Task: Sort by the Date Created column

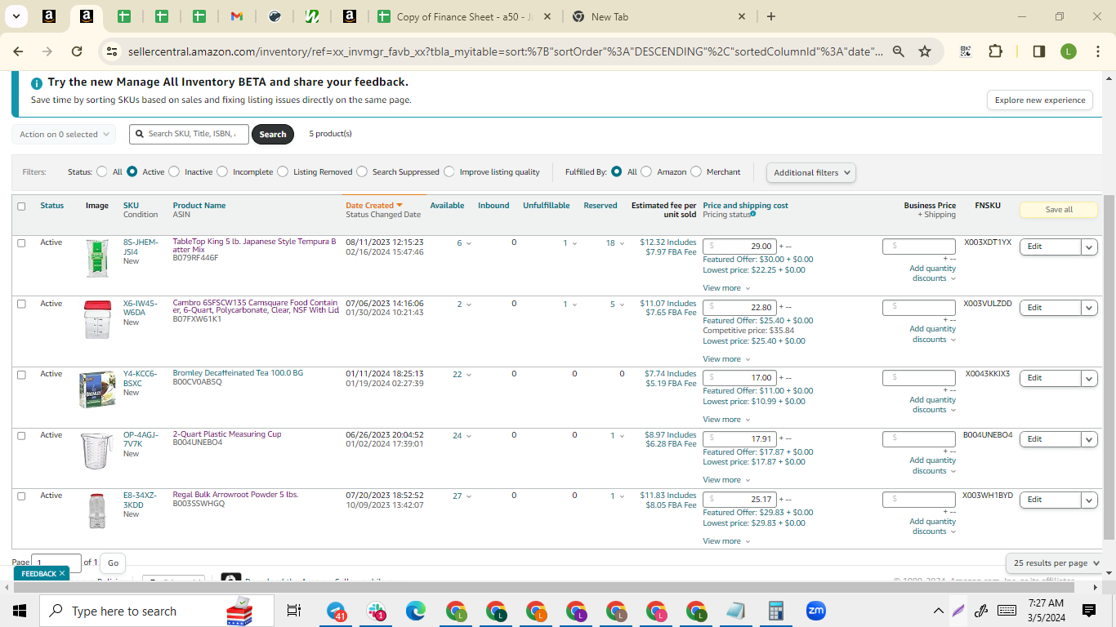Action: [x=374, y=206]
